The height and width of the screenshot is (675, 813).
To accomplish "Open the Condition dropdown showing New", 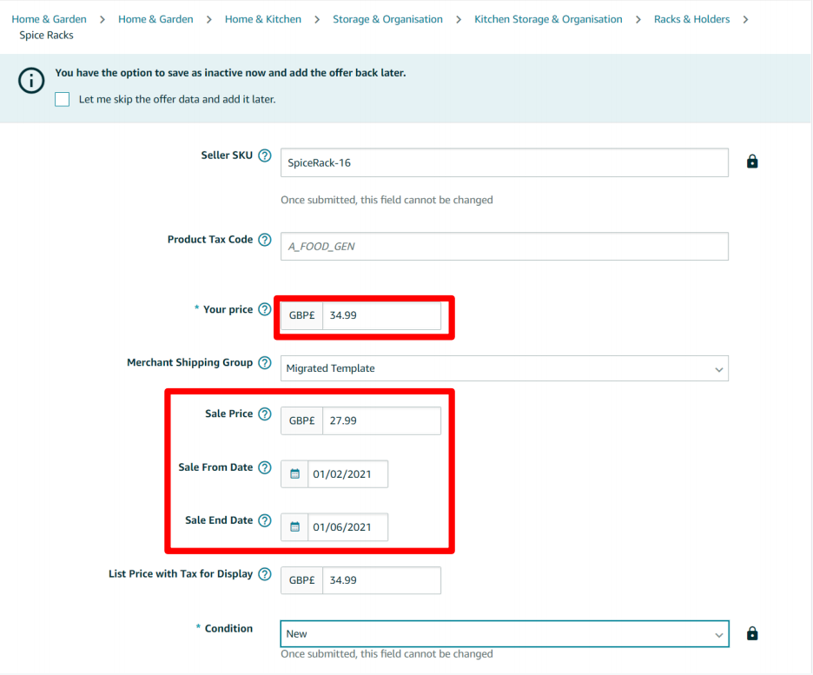I will [505, 633].
